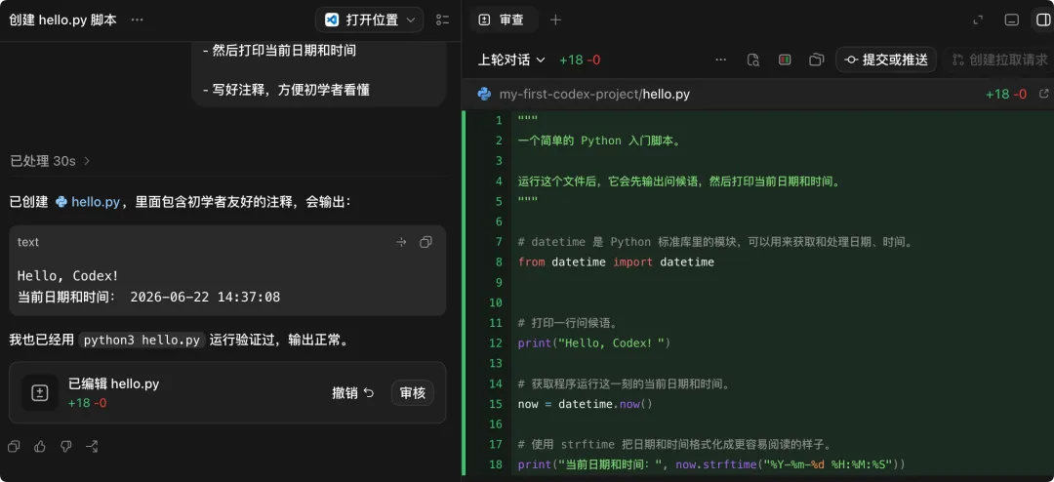Click the user message 写好注释，方便初学者看懂
Image resolution: width=1054 pixels, height=482 pixels.
(286, 89)
